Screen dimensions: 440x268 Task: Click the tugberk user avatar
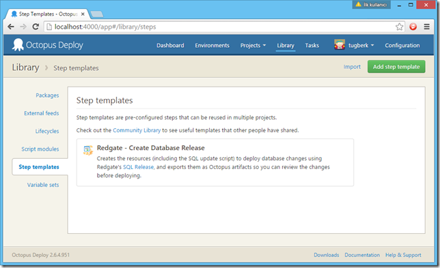[340, 45]
